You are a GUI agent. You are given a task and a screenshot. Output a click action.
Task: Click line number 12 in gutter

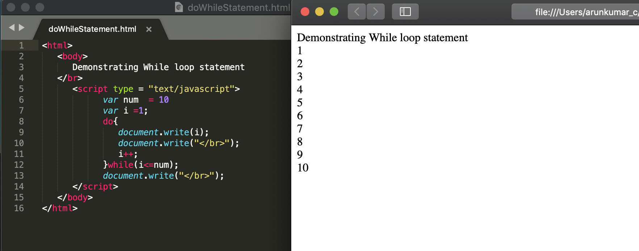19,165
